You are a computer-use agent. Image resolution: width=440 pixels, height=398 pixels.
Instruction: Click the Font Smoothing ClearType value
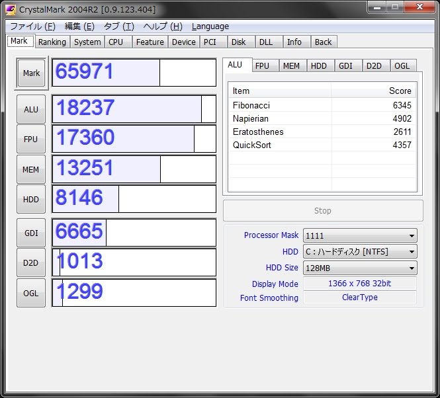pyautogui.click(x=360, y=298)
